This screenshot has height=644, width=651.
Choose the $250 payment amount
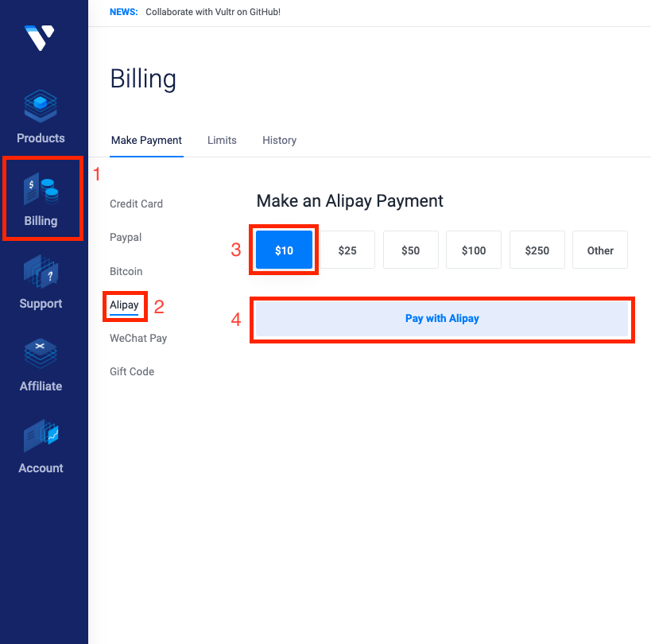(x=537, y=250)
